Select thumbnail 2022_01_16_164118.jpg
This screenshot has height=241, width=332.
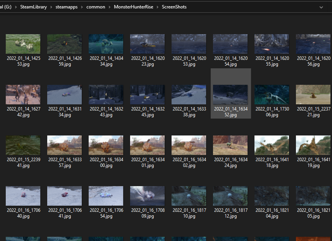tap(272, 145)
